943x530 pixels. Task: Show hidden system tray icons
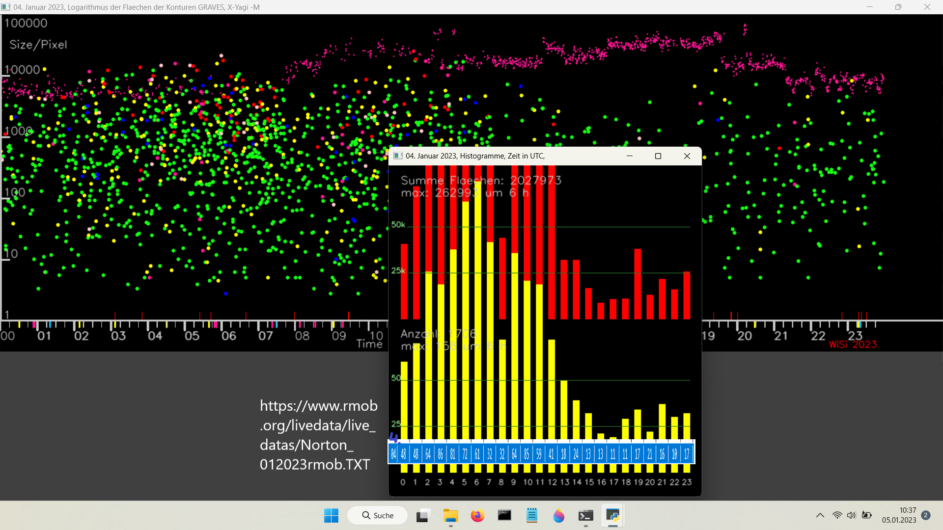coord(820,515)
